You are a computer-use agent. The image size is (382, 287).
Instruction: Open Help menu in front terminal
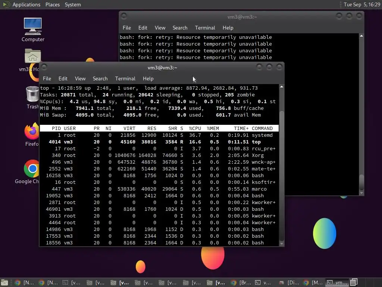coord(148,78)
